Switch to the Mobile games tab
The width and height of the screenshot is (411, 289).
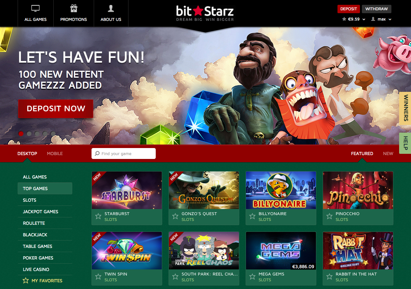pos(55,153)
